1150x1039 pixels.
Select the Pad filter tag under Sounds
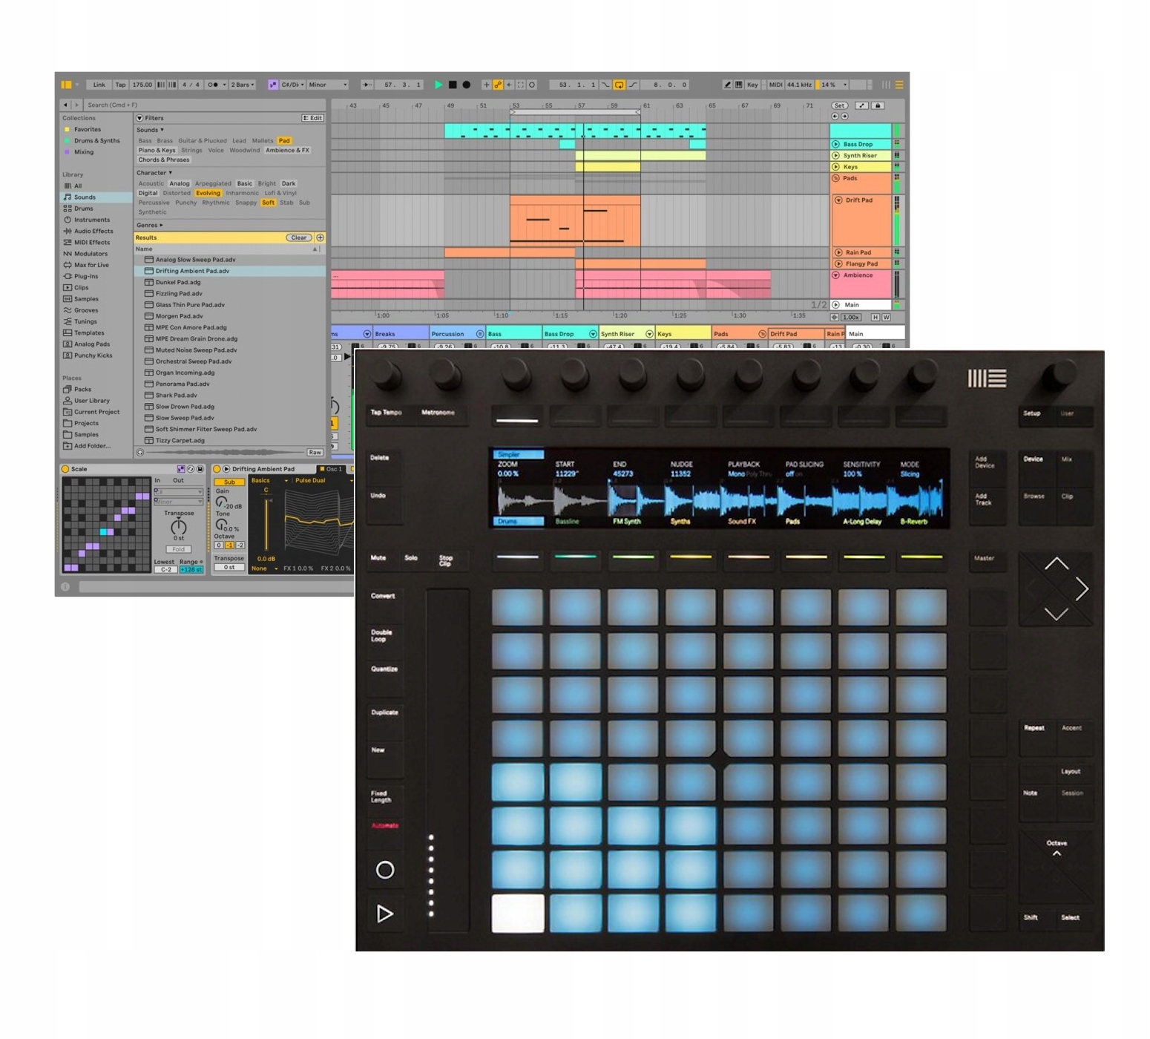(x=284, y=140)
